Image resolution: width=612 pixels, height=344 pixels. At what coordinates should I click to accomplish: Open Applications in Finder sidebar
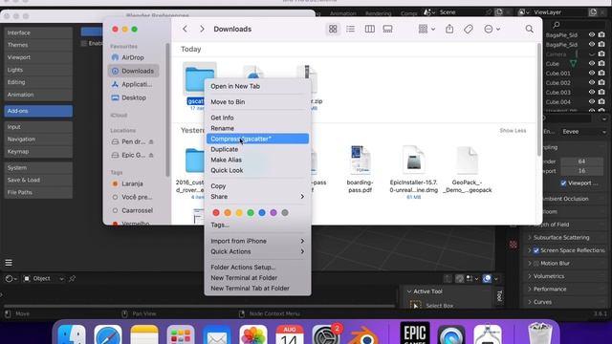[133, 84]
